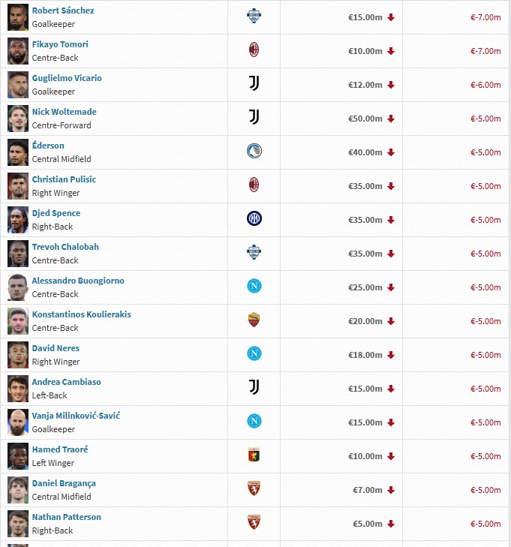The image size is (511, 547).
Task: Click AC Milan crest in Fikayo Tomori row
Action: point(254,50)
